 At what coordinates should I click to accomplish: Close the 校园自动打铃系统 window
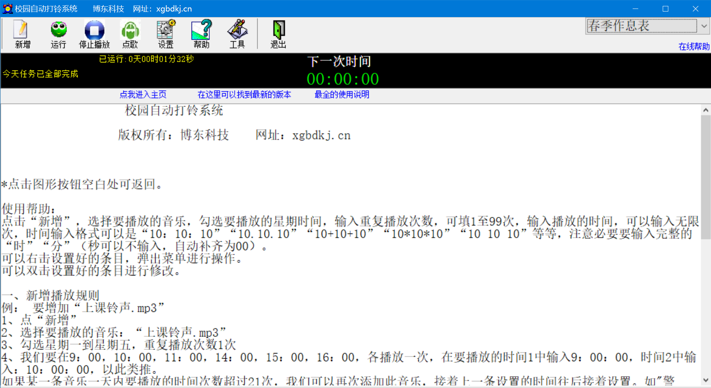[695, 9]
